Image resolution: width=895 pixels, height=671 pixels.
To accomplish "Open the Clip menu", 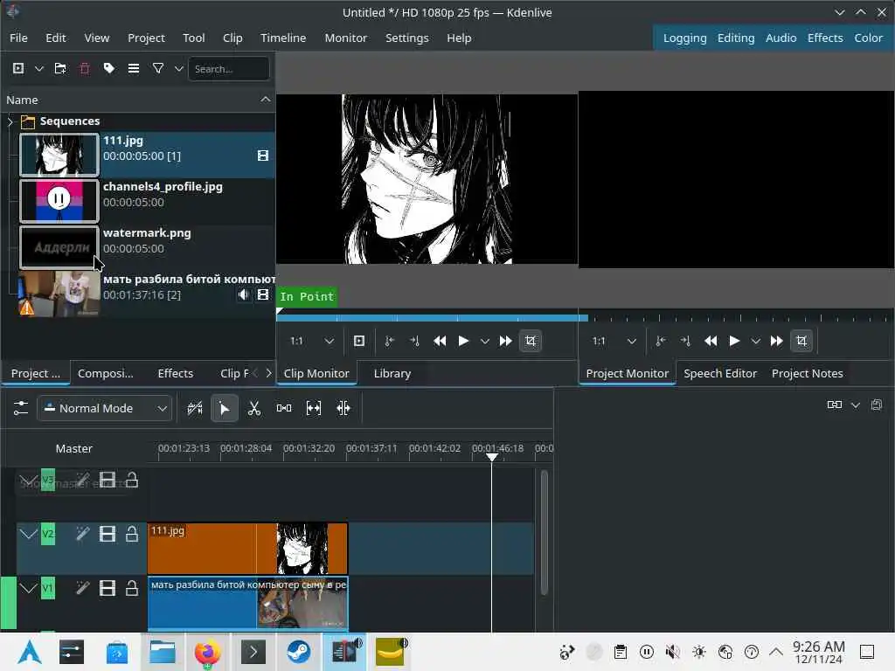I will point(232,38).
